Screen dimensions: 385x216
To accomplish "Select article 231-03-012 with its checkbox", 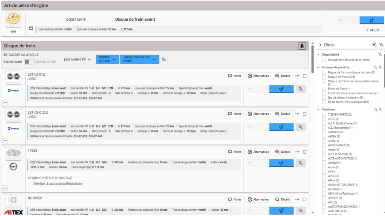I will pos(305,76).
